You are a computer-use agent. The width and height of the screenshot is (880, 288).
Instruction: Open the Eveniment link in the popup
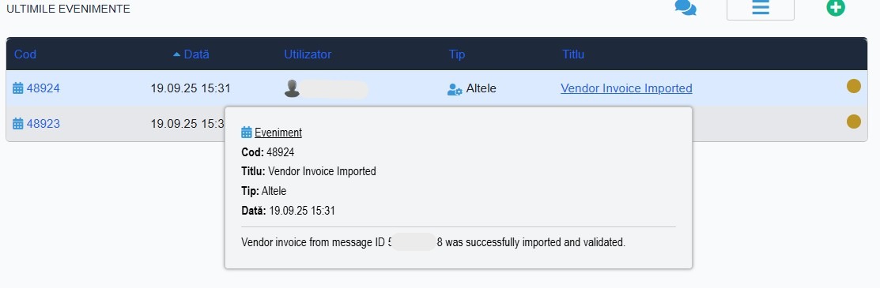(x=278, y=133)
